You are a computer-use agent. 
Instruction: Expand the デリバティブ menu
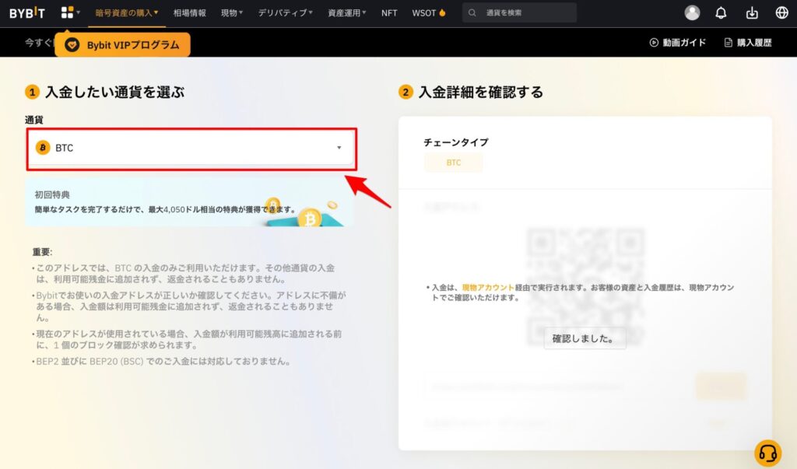point(285,12)
